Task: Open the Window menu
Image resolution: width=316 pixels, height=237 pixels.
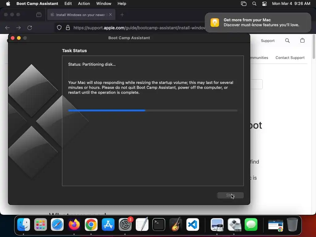Action: [104, 4]
